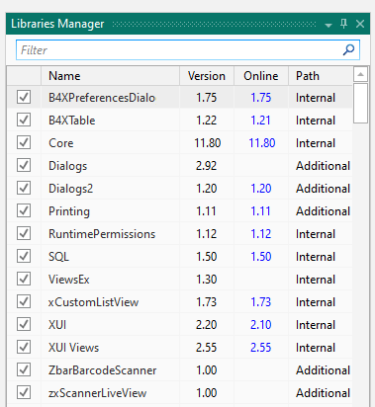Uncheck the Dialogs2 library checkbox
375x407 pixels.
pos(24,188)
